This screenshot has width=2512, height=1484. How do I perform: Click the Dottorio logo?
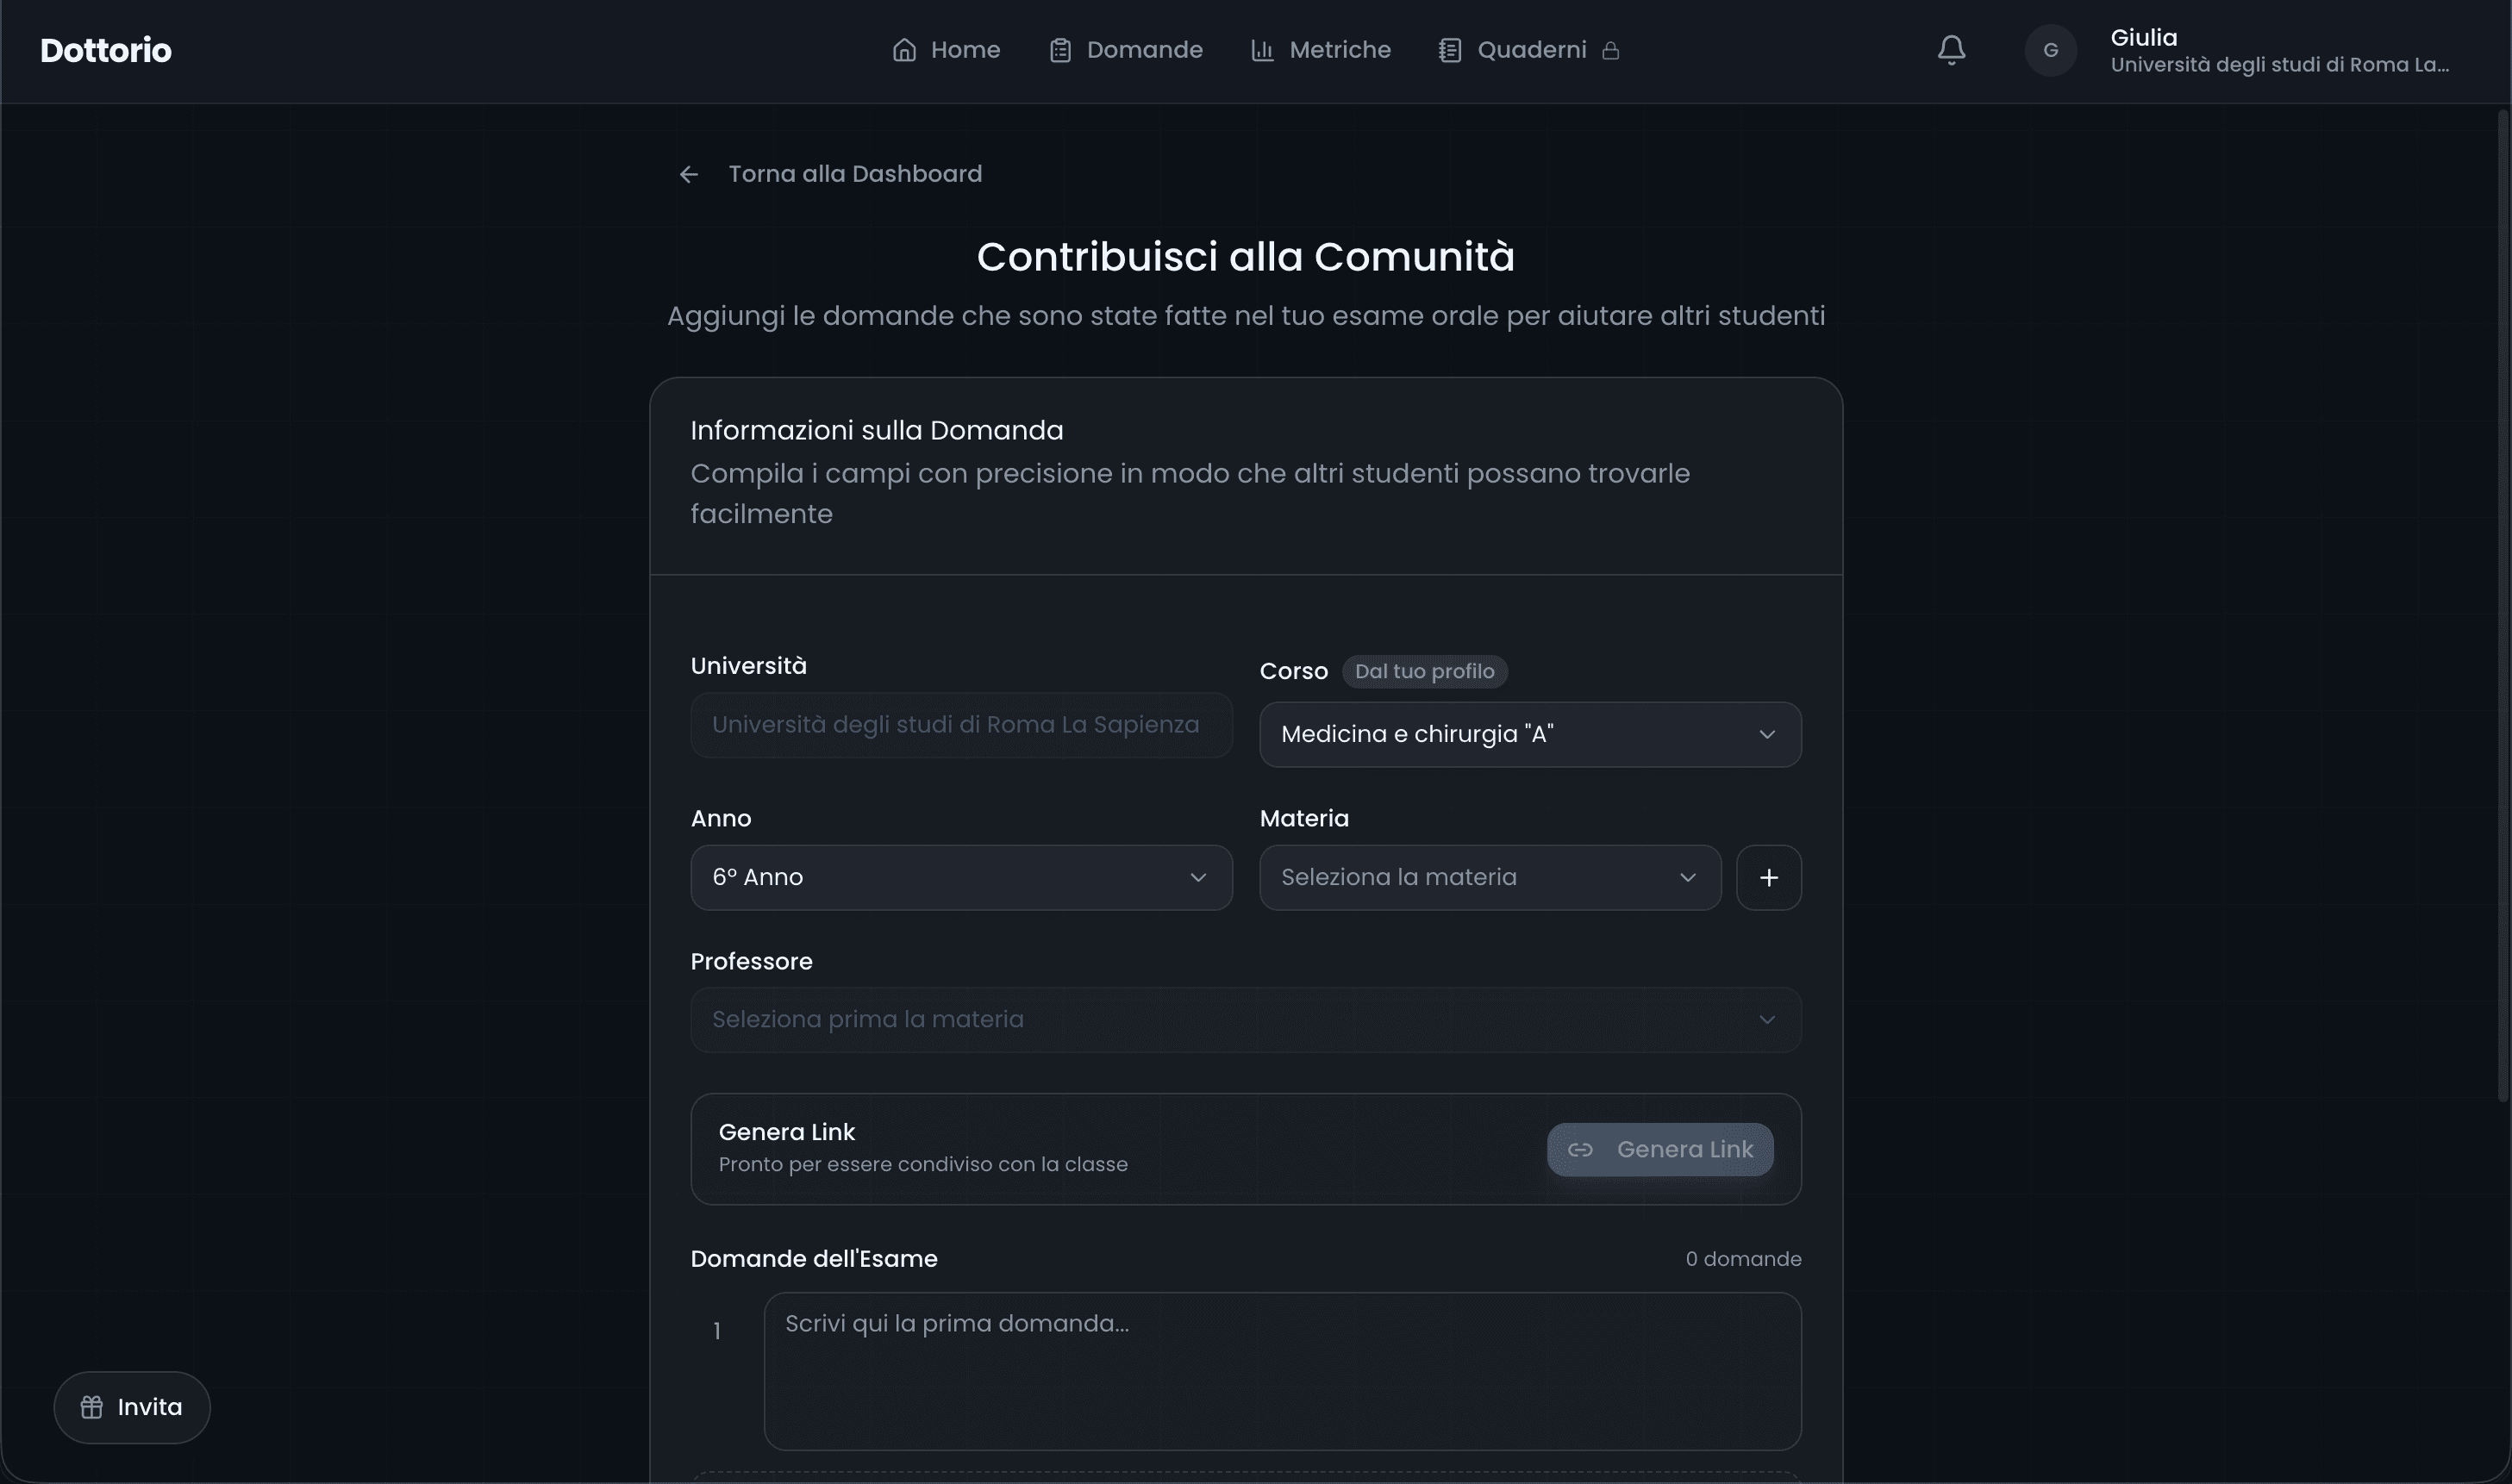point(106,50)
